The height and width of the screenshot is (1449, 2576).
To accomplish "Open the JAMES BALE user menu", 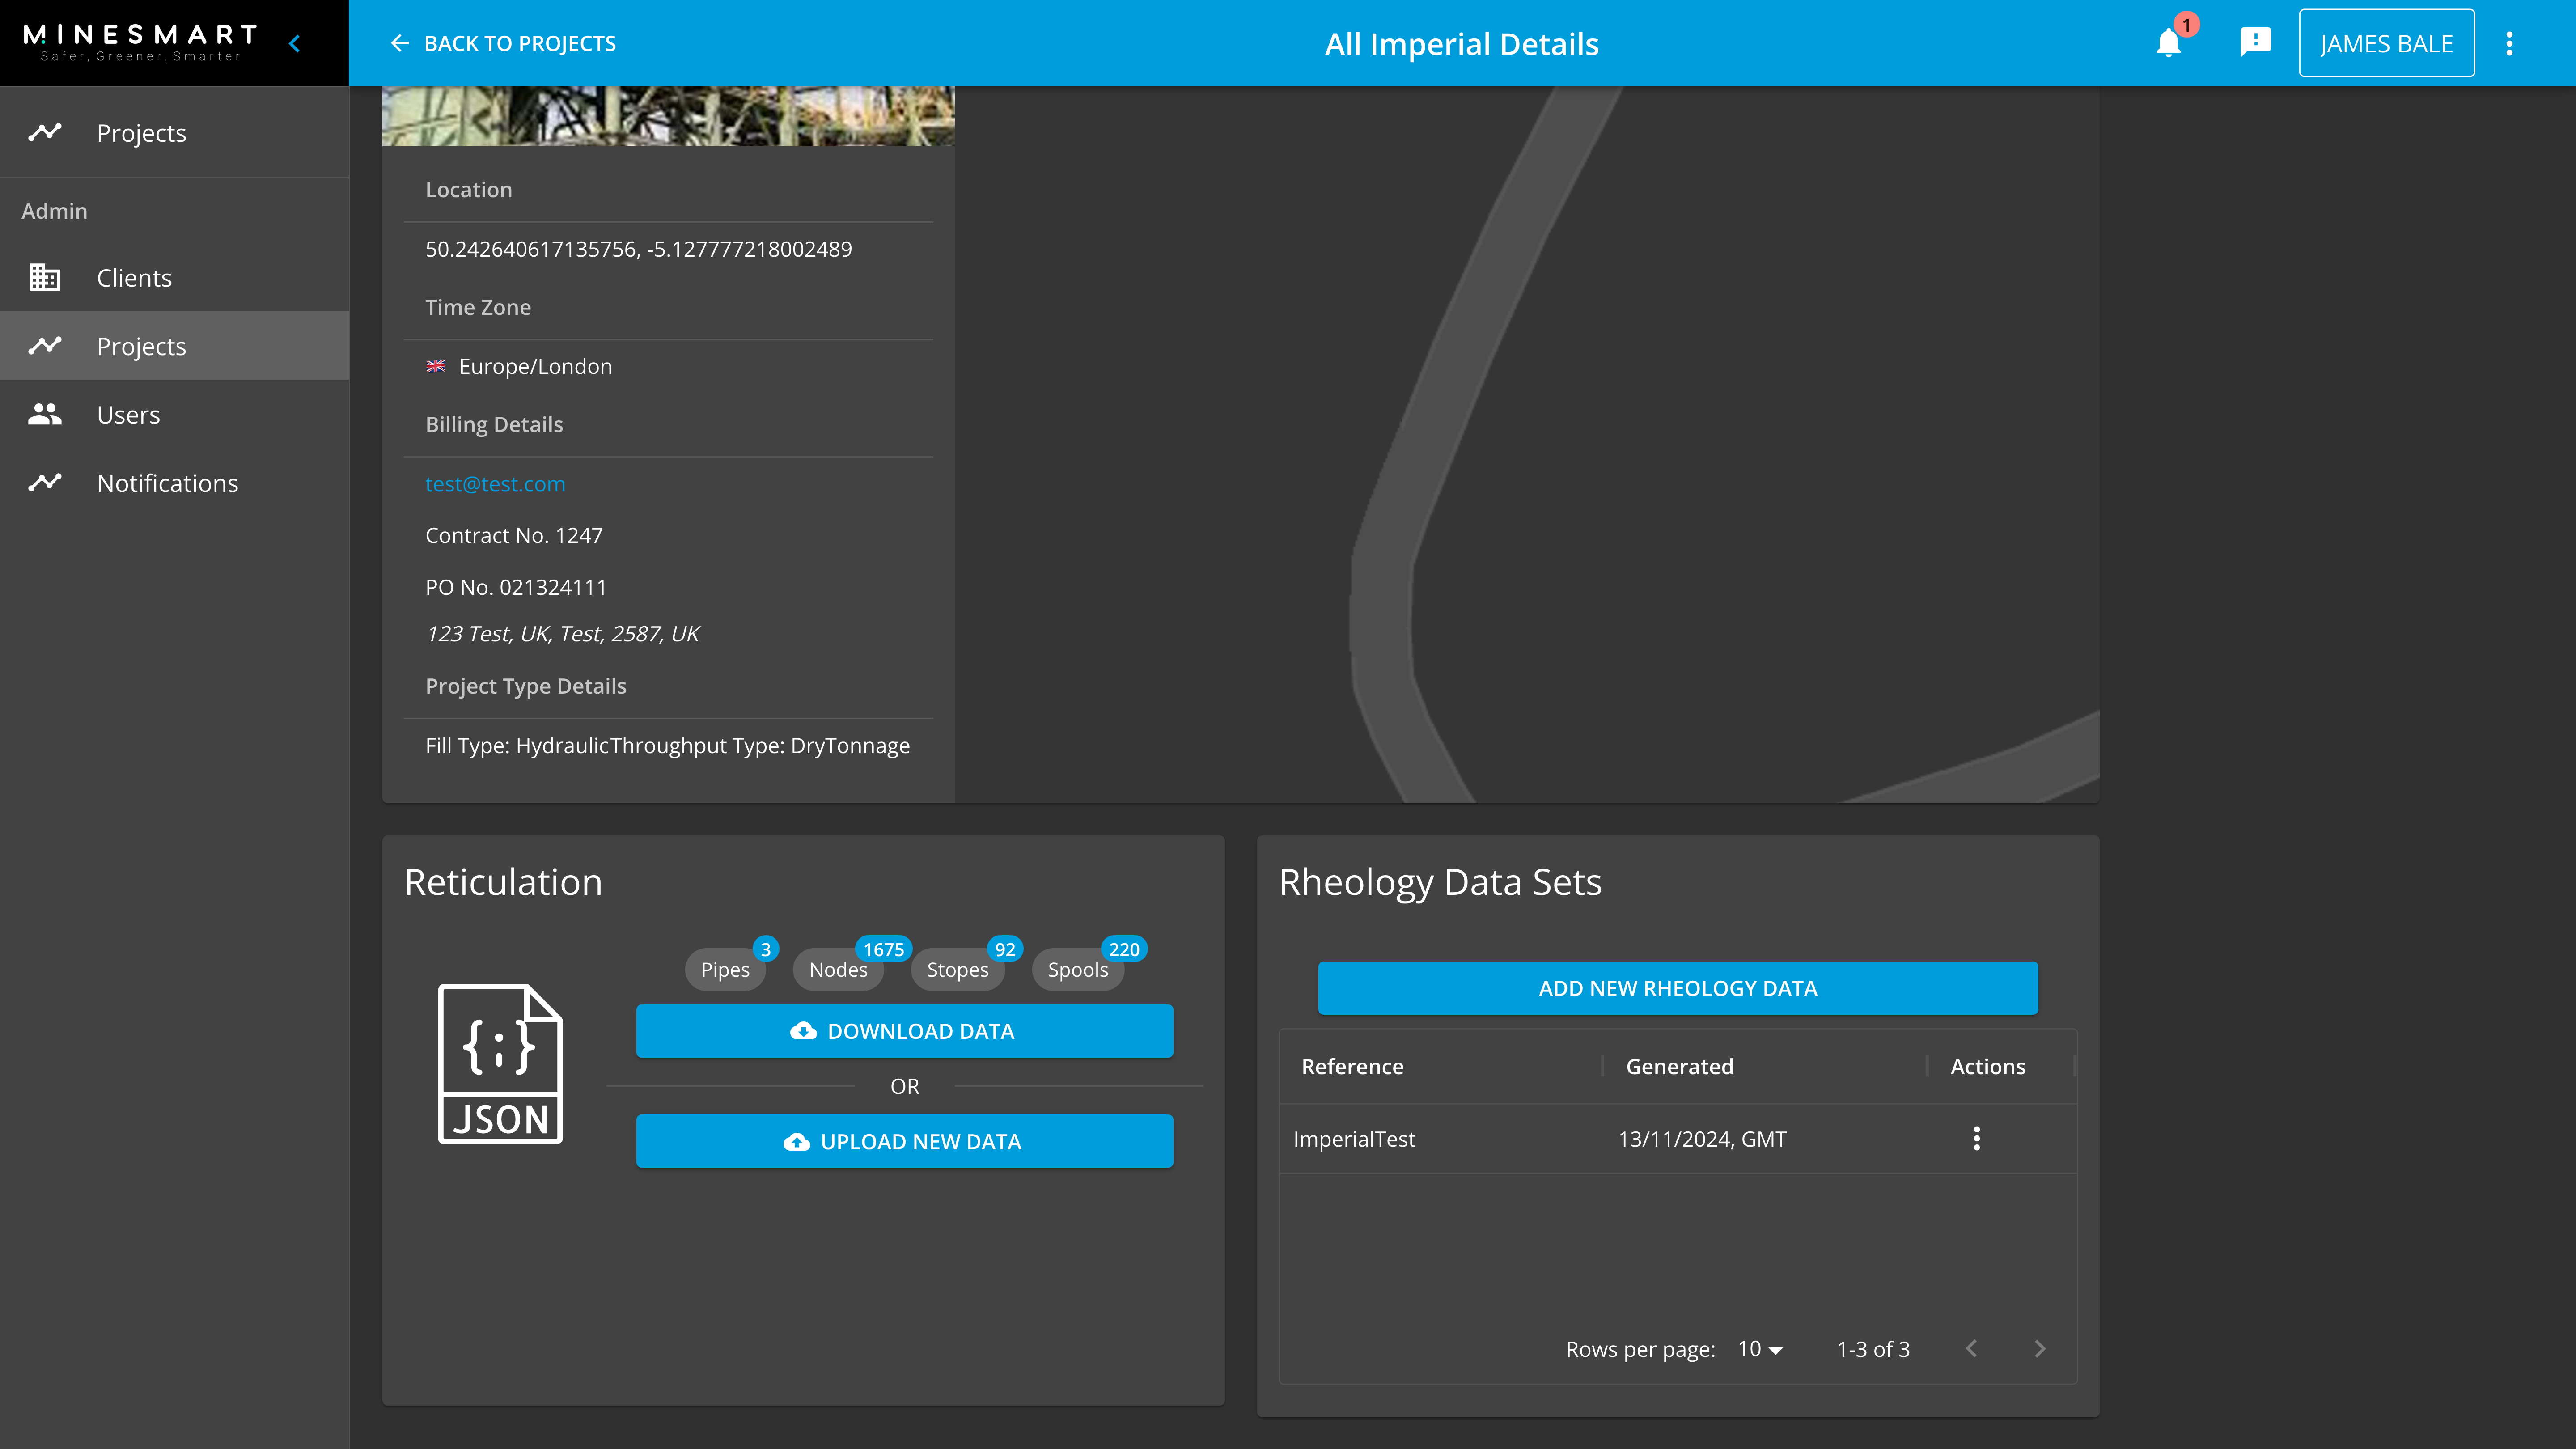I will click(2386, 43).
